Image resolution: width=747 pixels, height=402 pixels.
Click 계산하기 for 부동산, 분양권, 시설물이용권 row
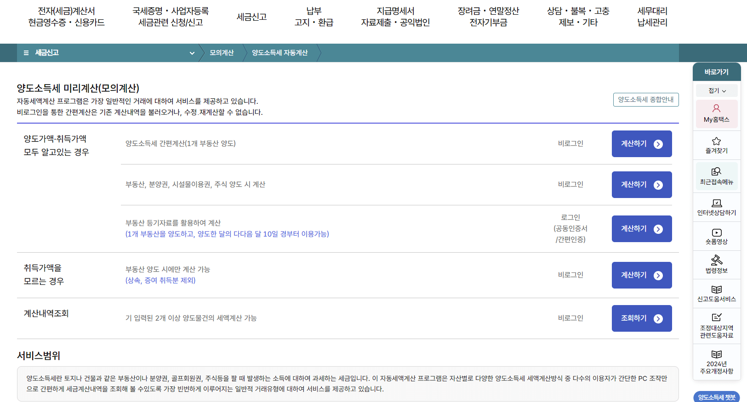pos(642,185)
